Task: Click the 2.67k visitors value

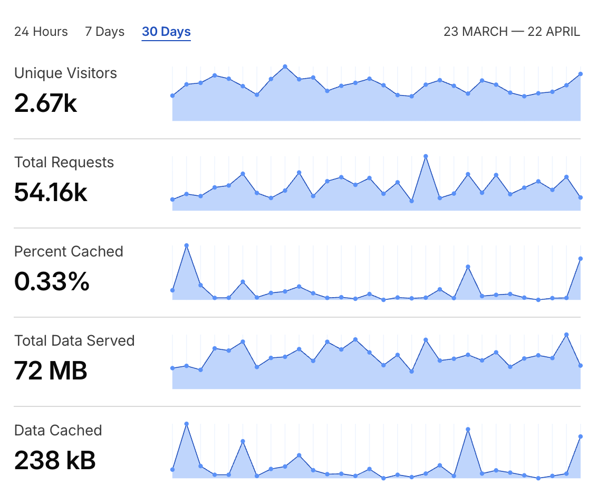Action: [46, 103]
